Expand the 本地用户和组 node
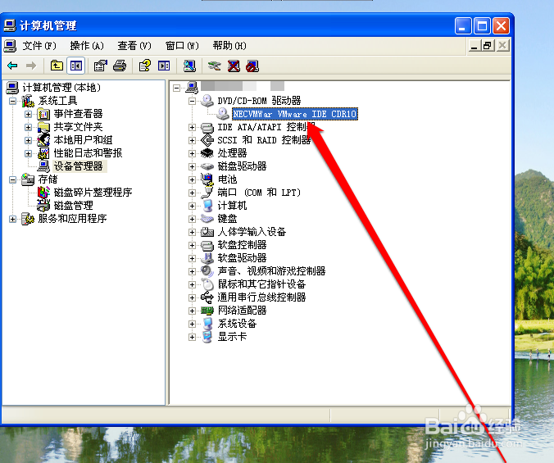This screenshot has height=463, width=554. point(28,140)
